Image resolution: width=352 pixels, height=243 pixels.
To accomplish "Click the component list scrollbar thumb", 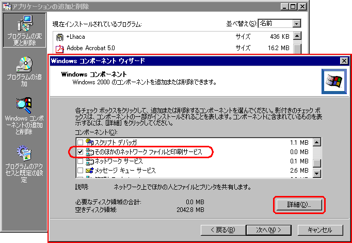I will (x=317, y=163).
